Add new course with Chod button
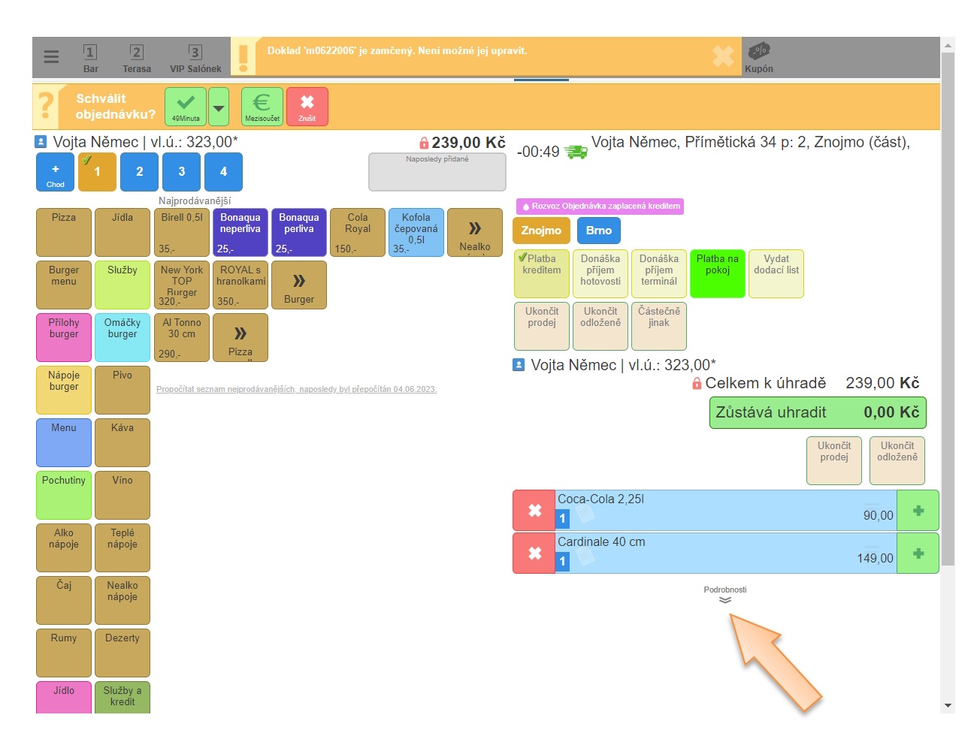 (x=56, y=172)
